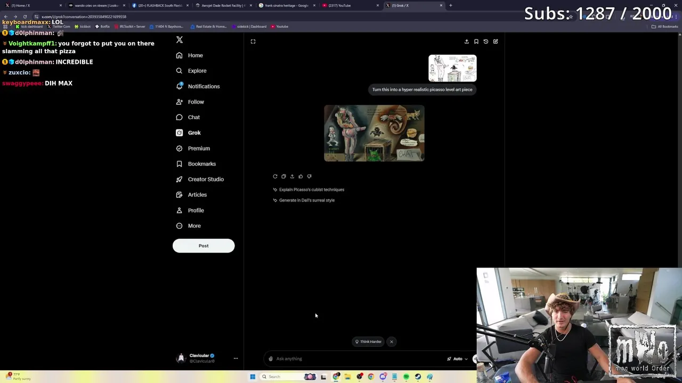Viewport: 682px width, 383px height.
Task: Open the generated Picasso-style image
Action: click(x=374, y=133)
